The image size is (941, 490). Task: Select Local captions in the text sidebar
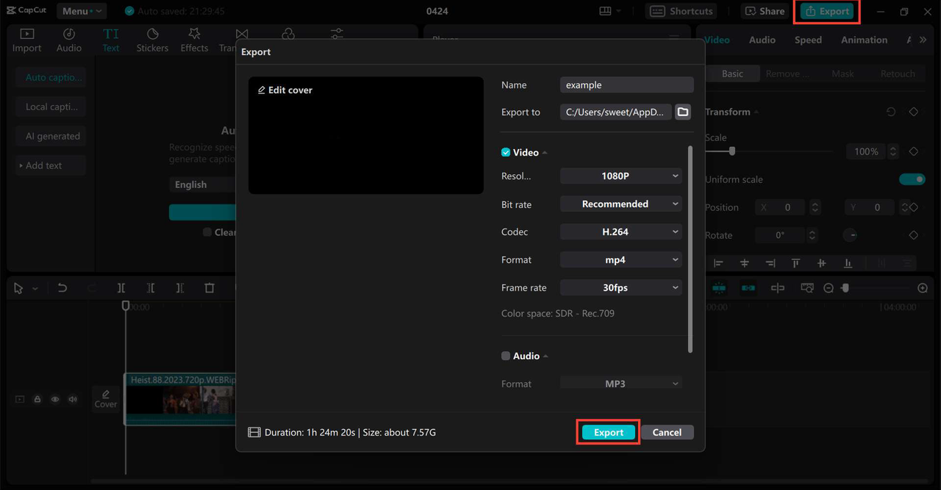pyautogui.click(x=51, y=107)
